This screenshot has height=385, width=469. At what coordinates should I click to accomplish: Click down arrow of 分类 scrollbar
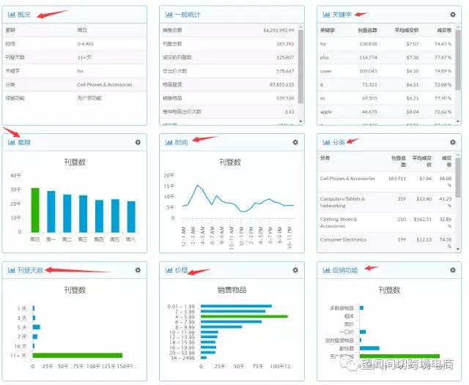(x=458, y=249)
